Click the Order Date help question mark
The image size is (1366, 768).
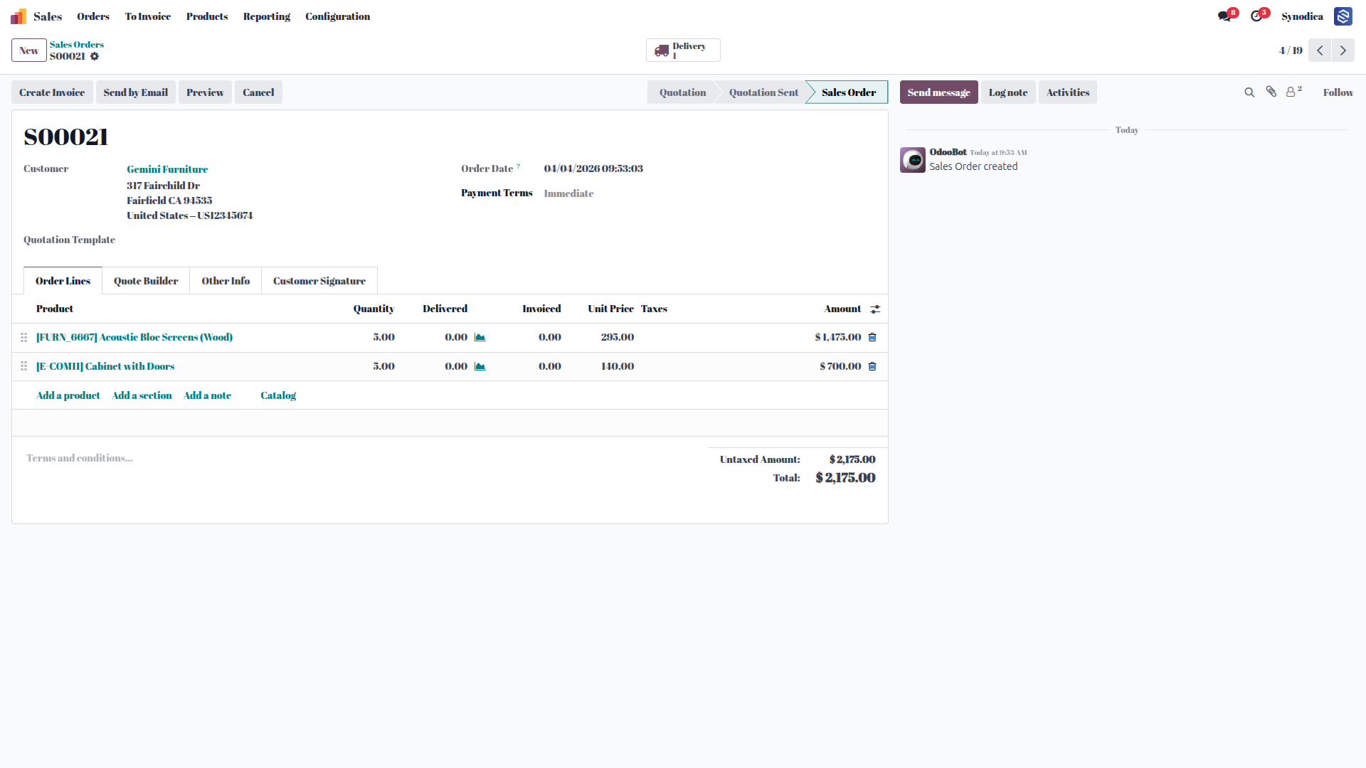[x=518, y=166]
